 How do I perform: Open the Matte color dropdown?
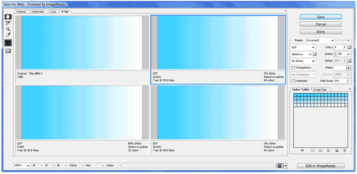pyautogui.click(x=349, y=68)
